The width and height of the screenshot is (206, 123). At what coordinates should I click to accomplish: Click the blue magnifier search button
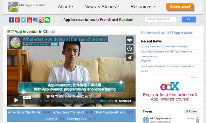coord(189,19)
